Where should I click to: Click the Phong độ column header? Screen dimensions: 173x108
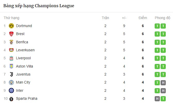162,18
